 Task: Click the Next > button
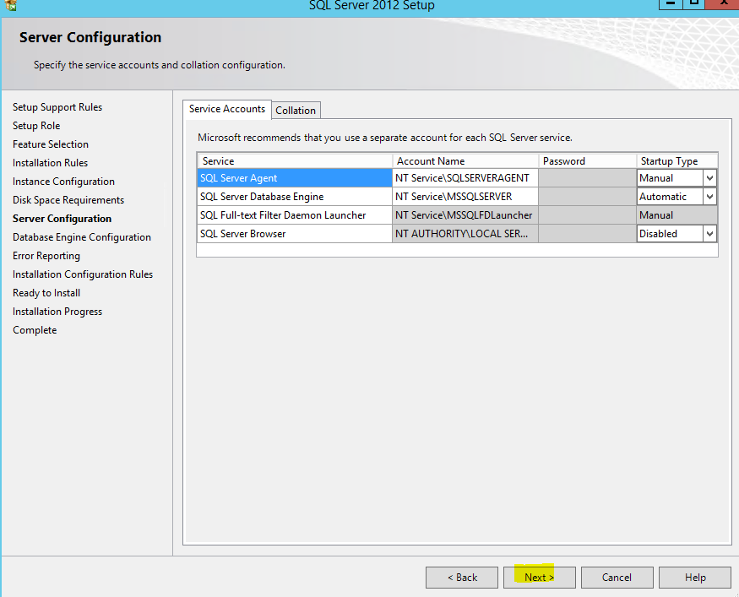[539, 578]
